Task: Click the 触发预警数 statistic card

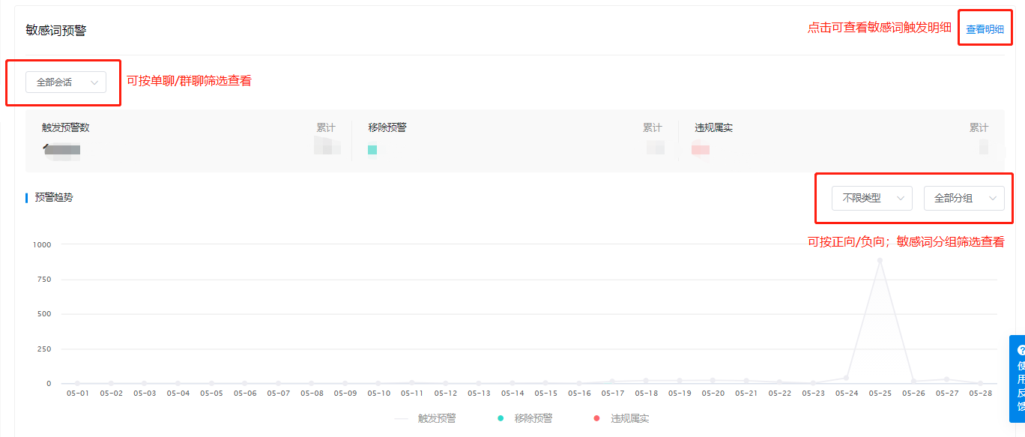Action: (189, 140)
